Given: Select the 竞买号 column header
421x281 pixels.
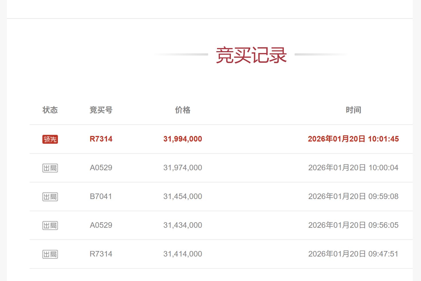Looking at the screenshot, I should pyautogui.click(x=101, y=110).
